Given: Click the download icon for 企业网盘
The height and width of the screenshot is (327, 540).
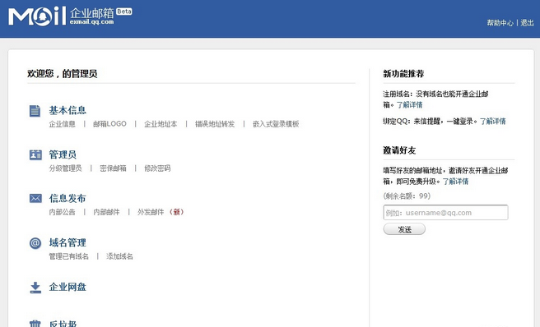Looking at the screenshot, I should (x=35, y=288).
